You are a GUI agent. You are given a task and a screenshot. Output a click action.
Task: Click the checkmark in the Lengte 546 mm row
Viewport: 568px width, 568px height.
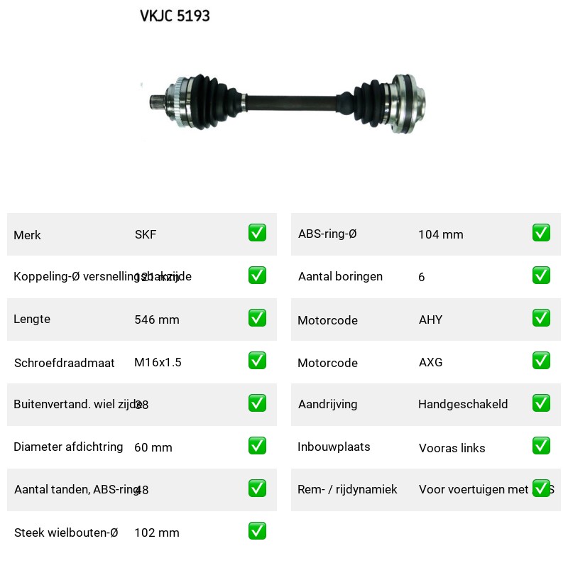[x=257, y=317]
